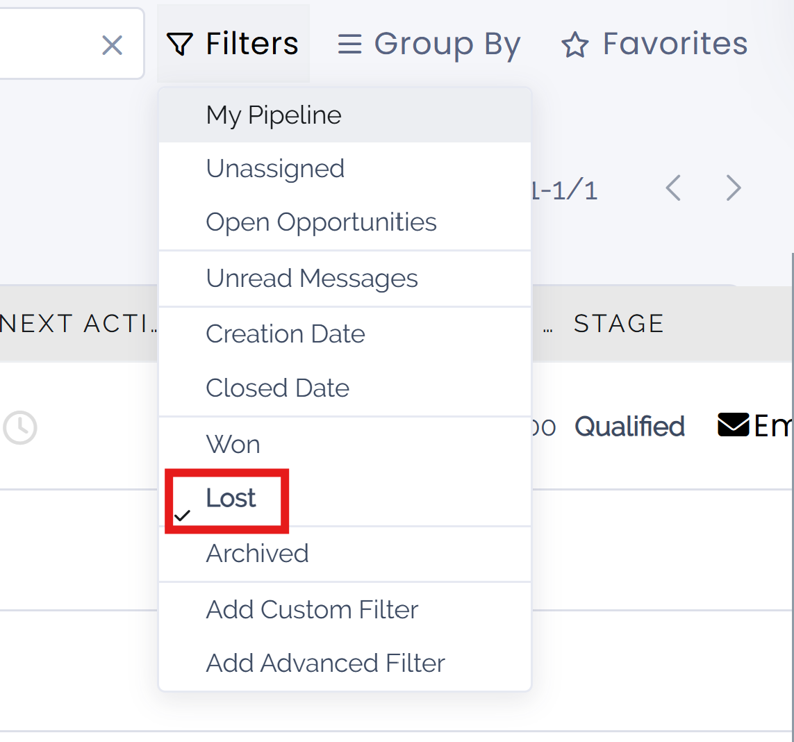Clear the search with the X icon
This screenshot has height=742, width=794.
(112, 44)
